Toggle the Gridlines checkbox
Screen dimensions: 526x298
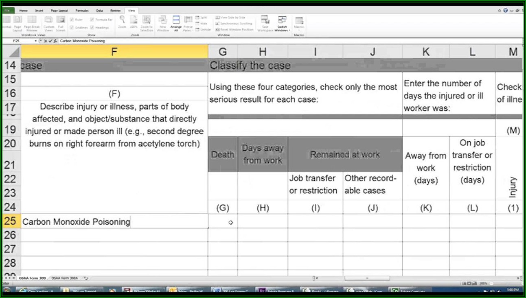click(x=72, y=28)
